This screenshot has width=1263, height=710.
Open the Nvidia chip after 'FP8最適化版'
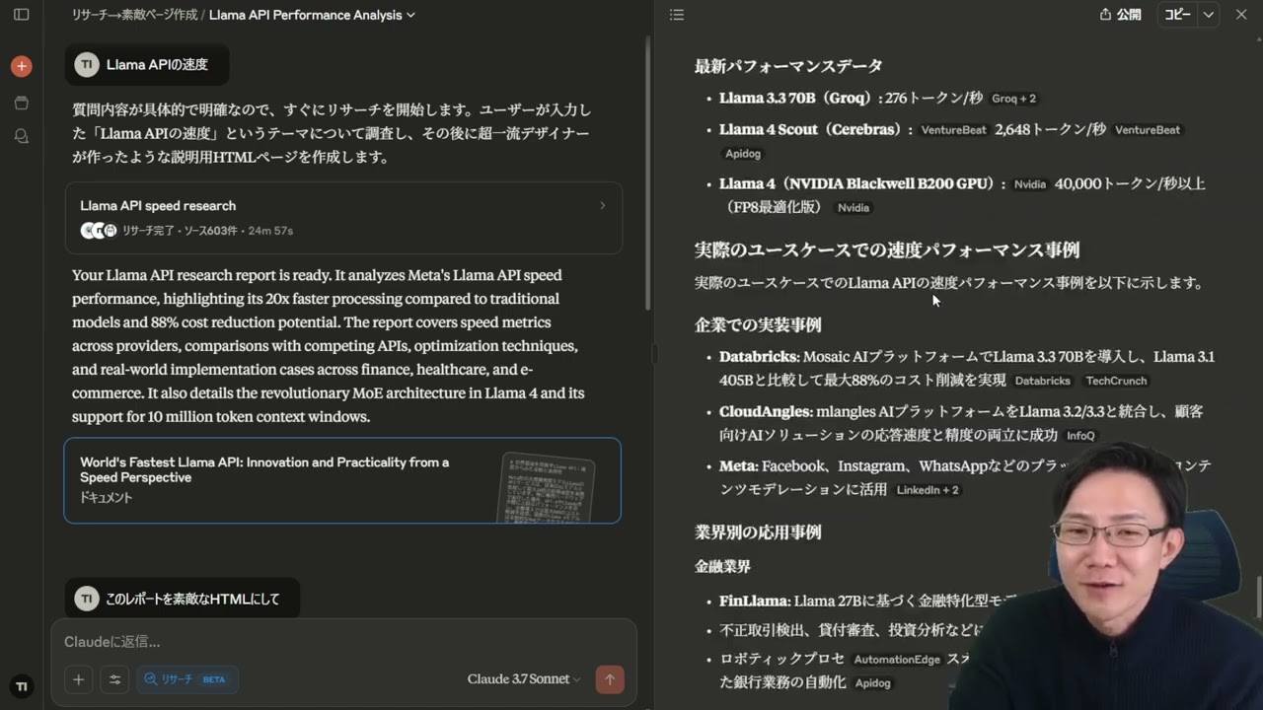click(x=854, y=208)
